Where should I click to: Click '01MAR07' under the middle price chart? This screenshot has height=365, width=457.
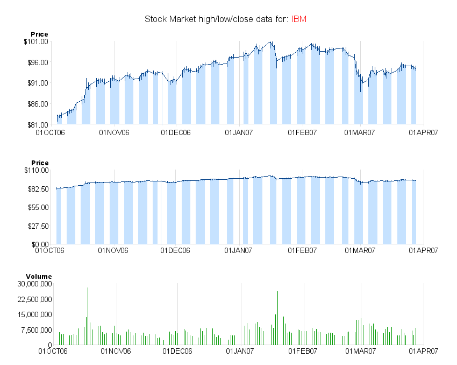pyautogui.click(x=360, y=250)
